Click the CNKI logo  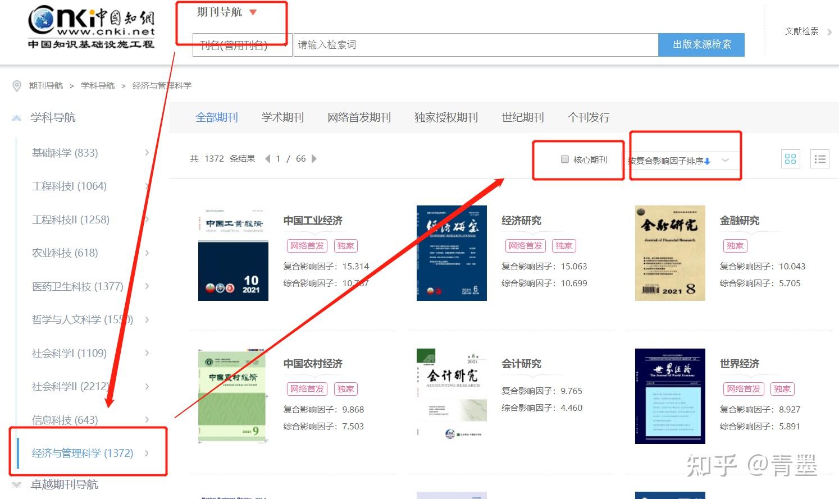[91, 28]
